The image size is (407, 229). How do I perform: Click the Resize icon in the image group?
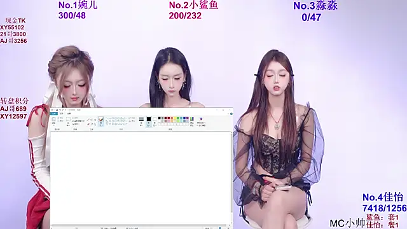[73, 121]
